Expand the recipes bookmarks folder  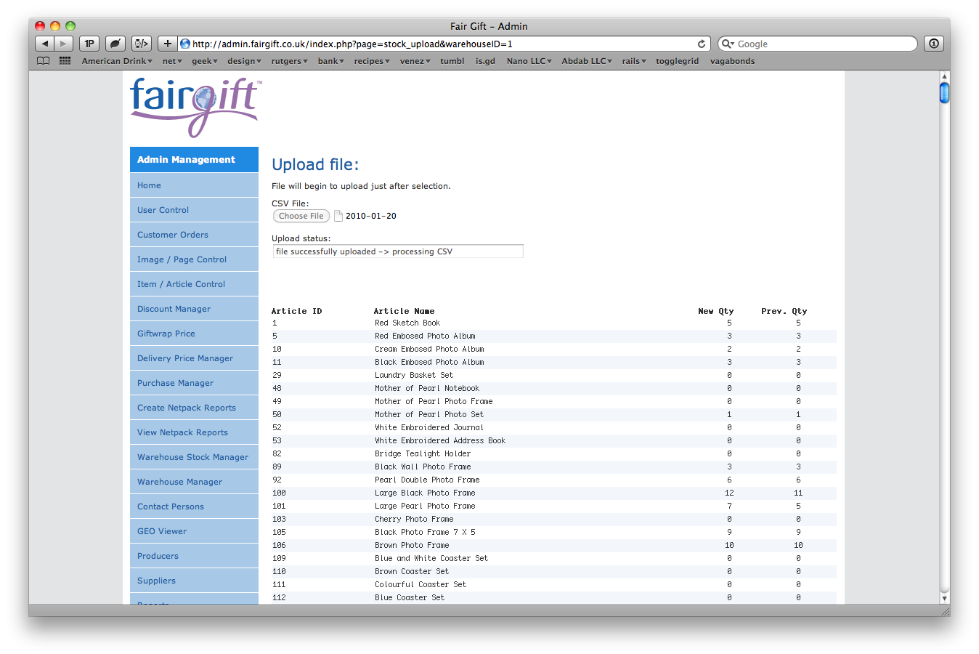(x=371, y=61)
